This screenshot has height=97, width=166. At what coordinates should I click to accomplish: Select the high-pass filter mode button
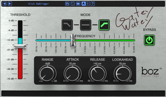[x=104, y=25]
